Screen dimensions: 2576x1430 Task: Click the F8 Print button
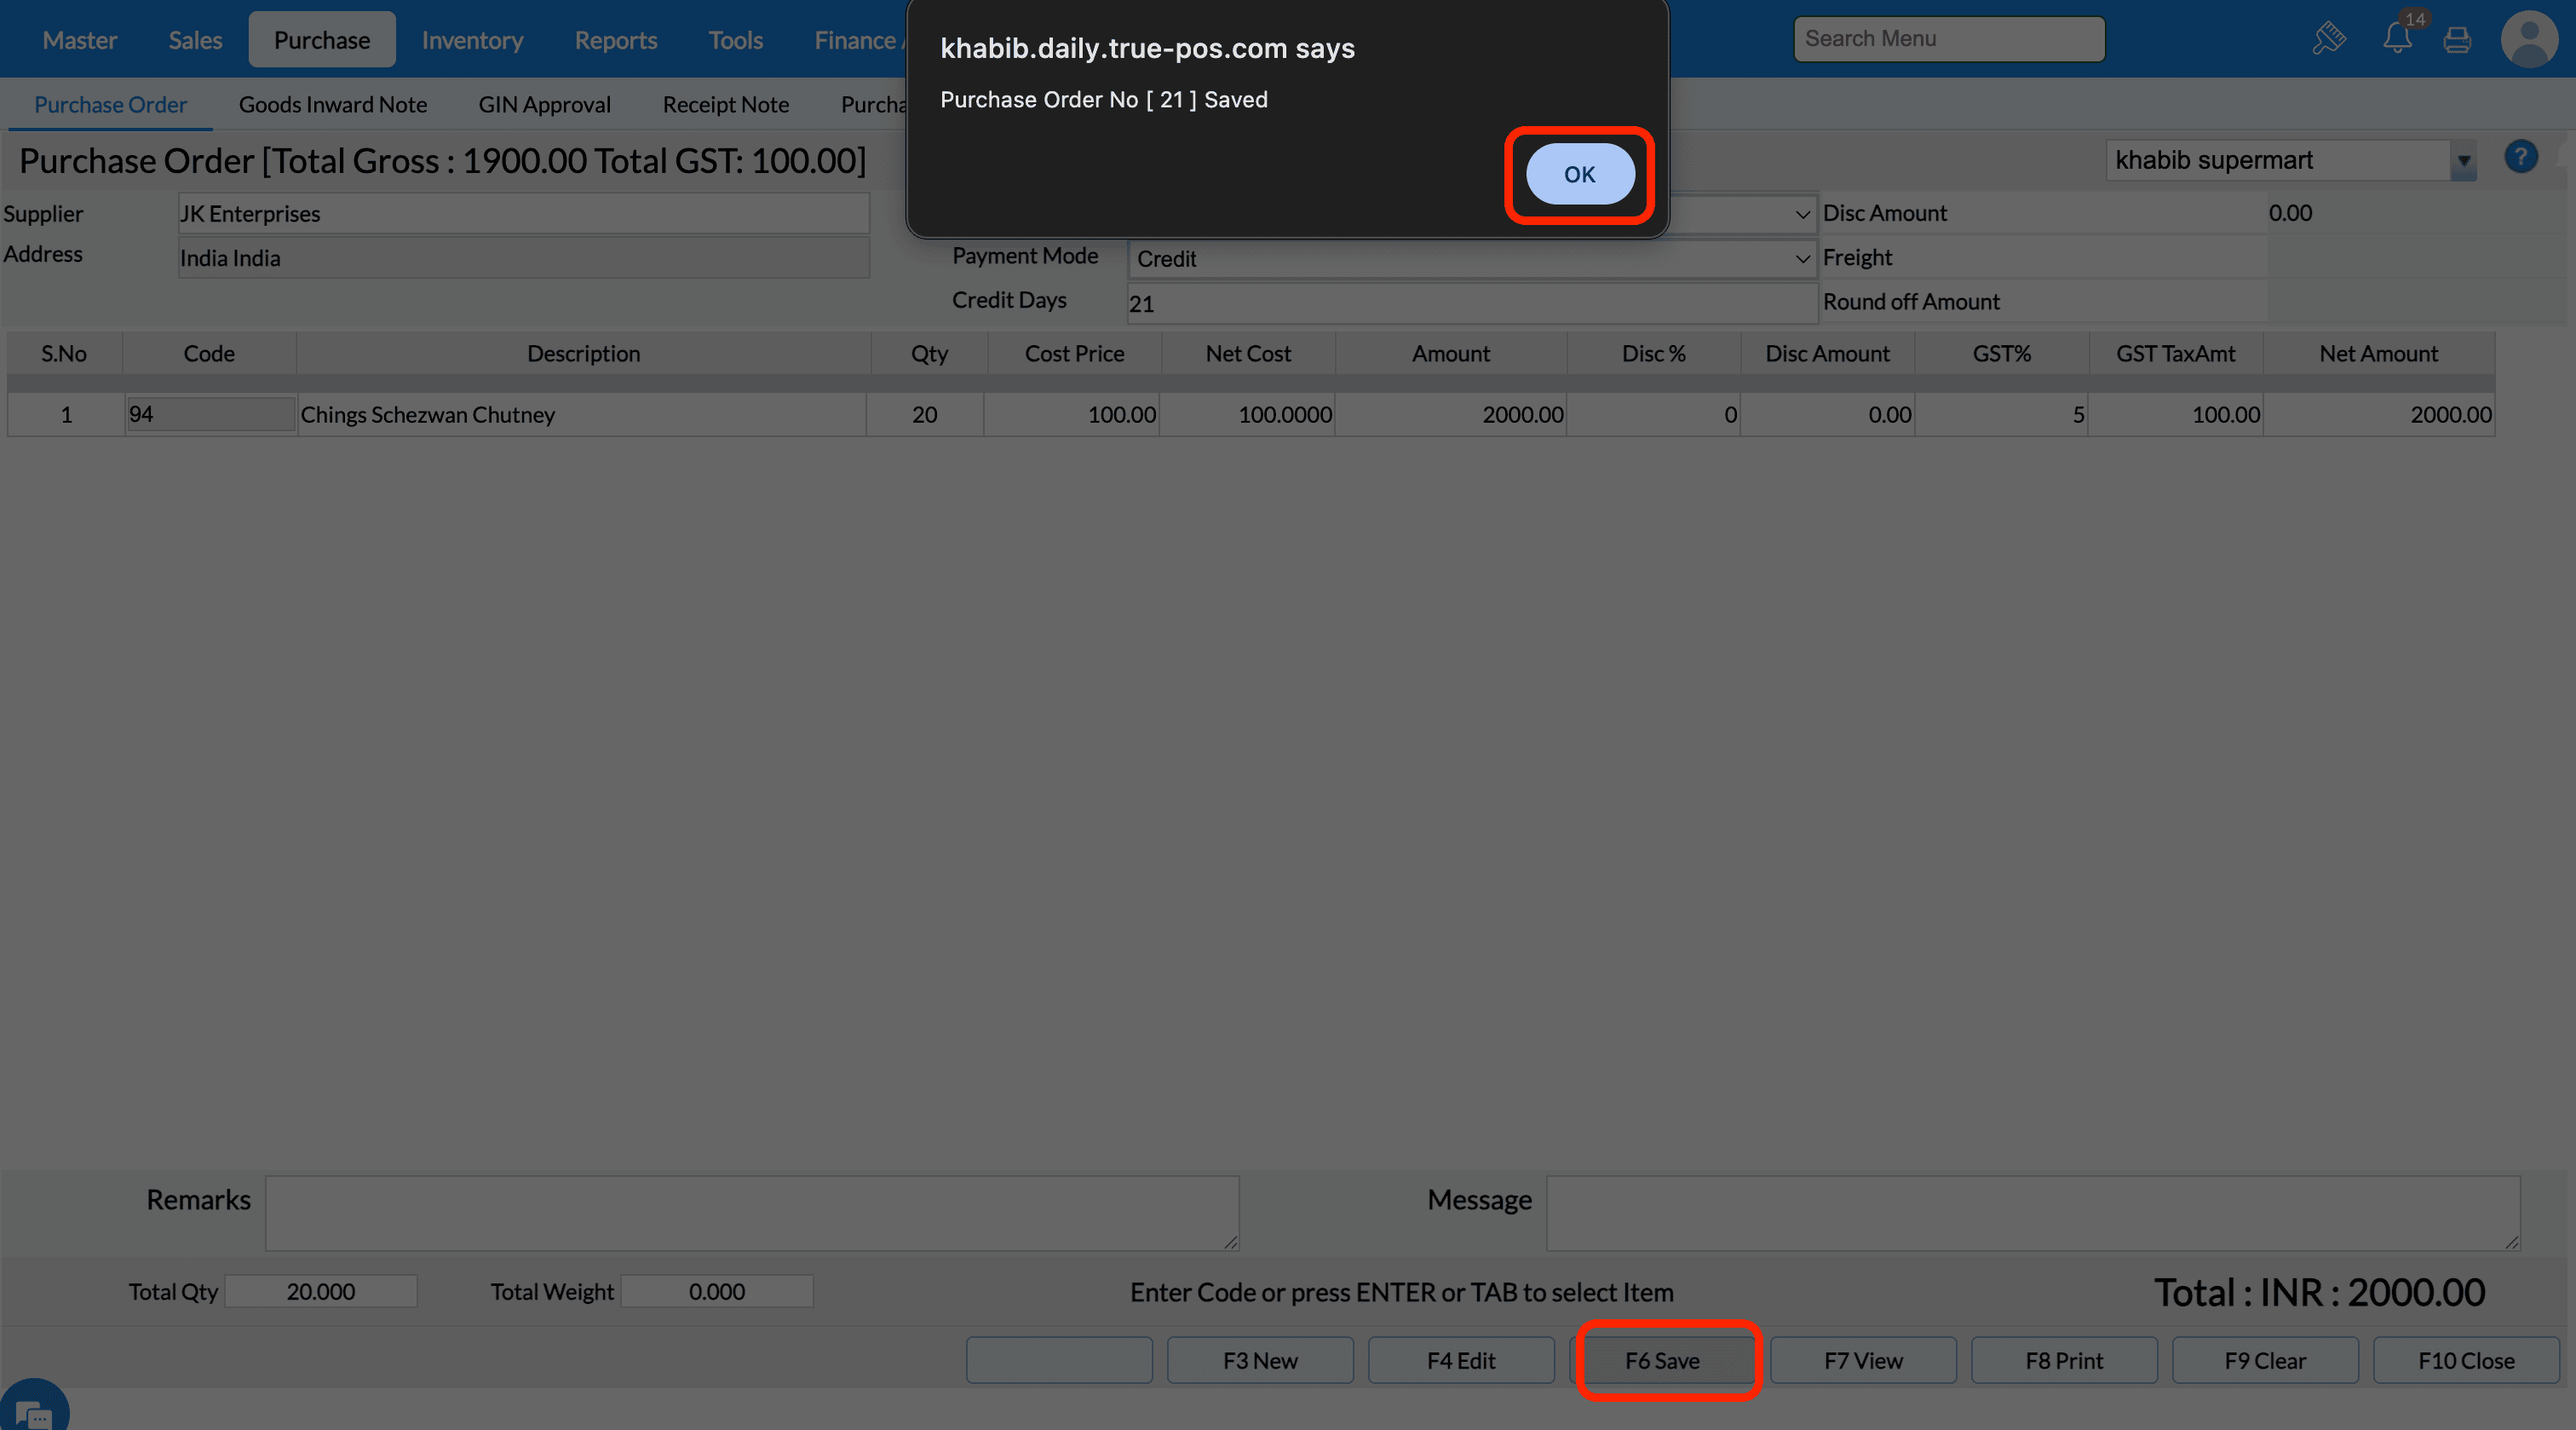click(2063, 1360)
